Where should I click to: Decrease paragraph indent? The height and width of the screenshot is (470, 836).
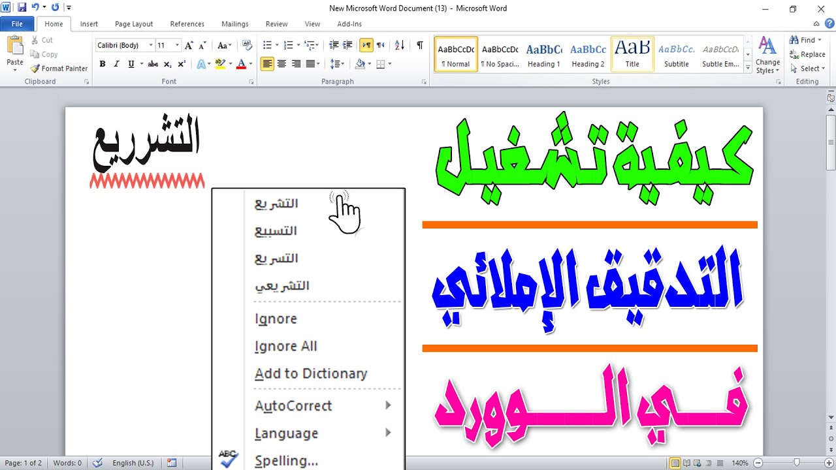[x=334, y=45]
